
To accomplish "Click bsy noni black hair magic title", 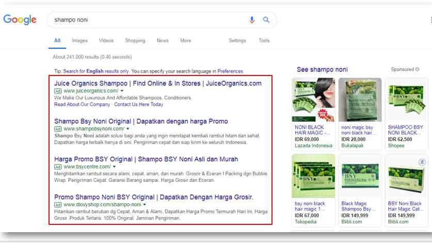I will [310, 206].
